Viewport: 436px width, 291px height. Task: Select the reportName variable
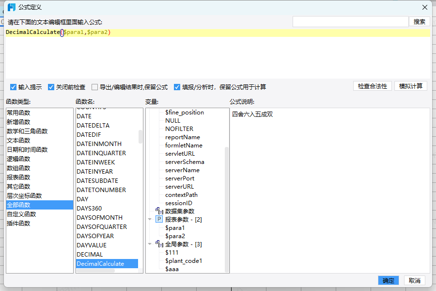pyautogui.click(x=183, y=137)
